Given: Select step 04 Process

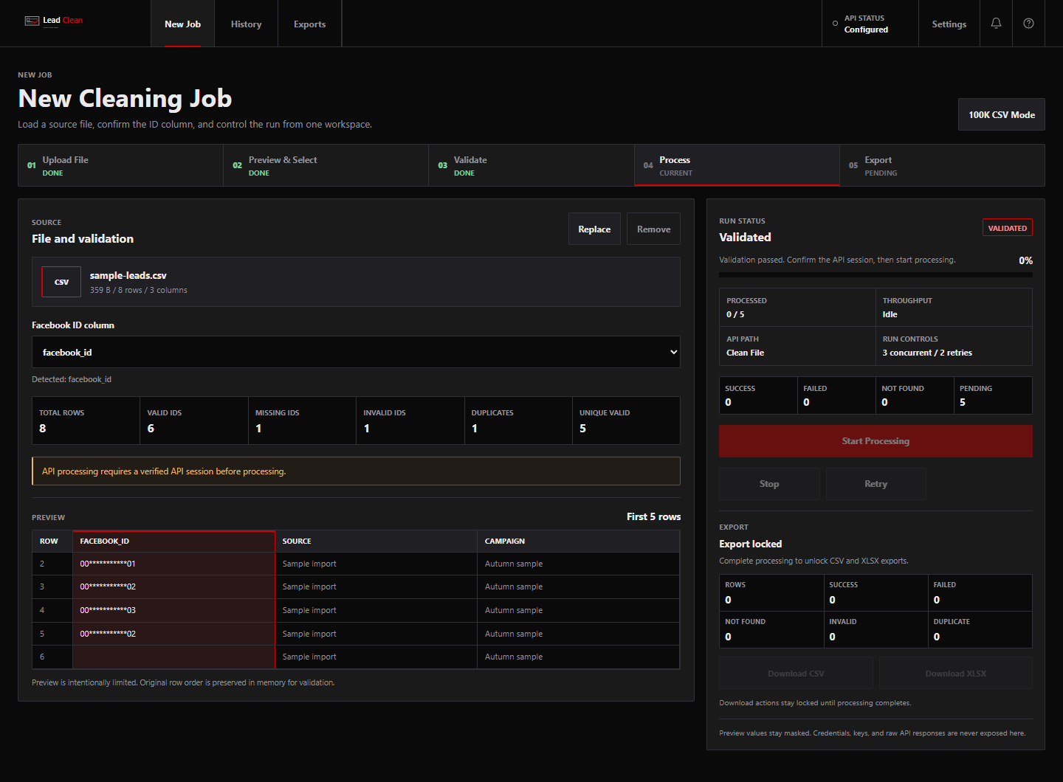Looking at the screenshot, I should pyautogui.click(x=737, y=165).
